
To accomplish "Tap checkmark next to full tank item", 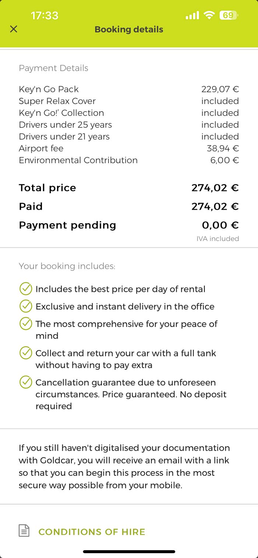I will coord(25,353).
